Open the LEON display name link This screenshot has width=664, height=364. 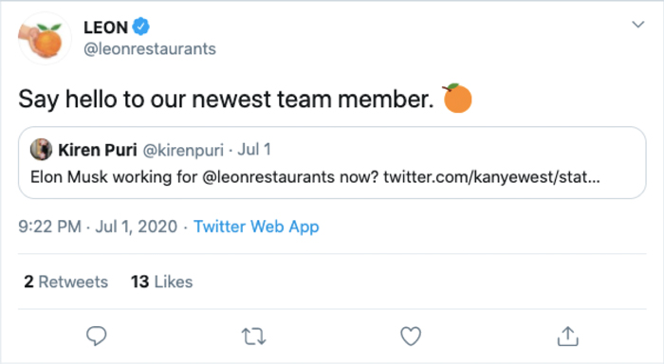coord(106,27)
